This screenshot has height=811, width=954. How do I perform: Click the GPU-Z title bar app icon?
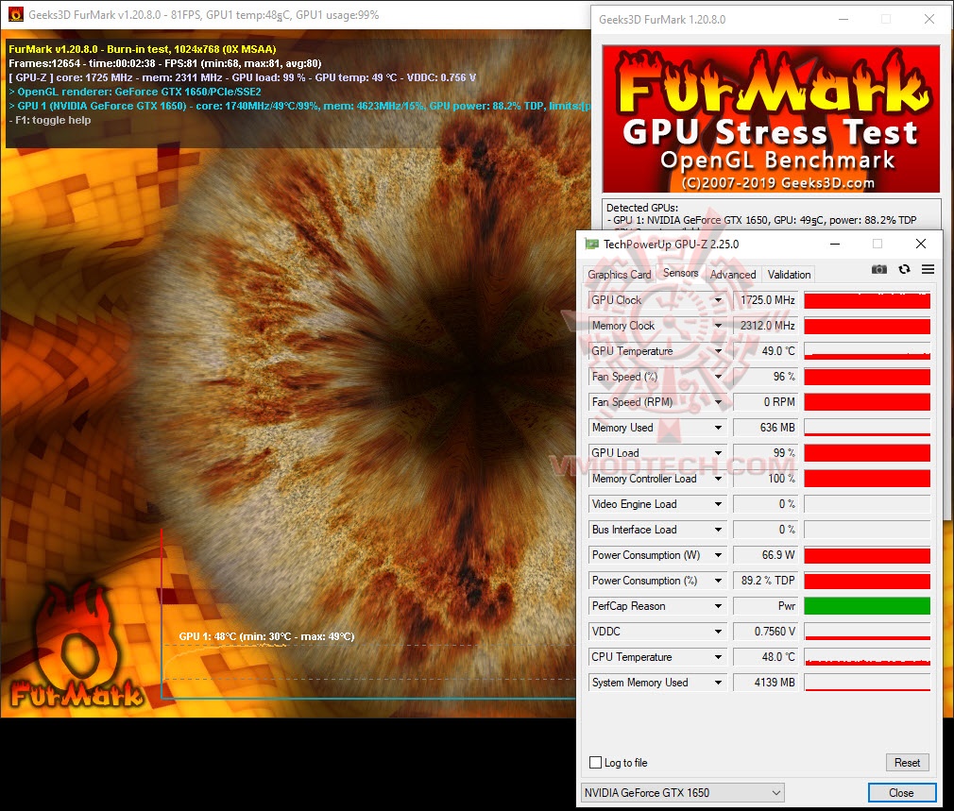[591, 244]
